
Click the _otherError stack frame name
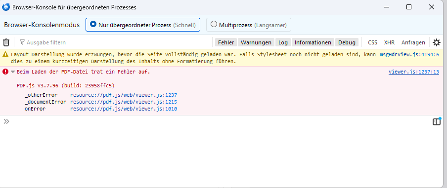point(41,95)
